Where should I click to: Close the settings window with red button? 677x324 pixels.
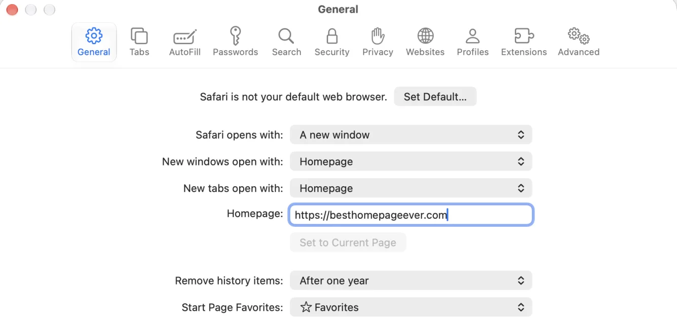pos(12,10)
